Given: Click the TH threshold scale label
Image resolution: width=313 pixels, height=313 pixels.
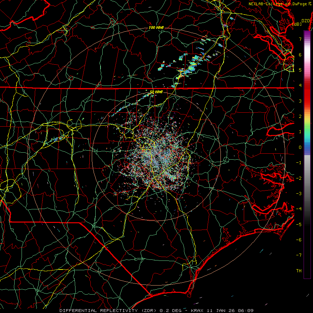Looking at the screenshot, I should (299, 271).
